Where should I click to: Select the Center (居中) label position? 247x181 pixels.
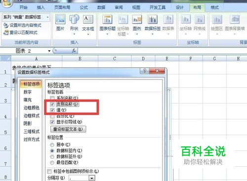pyautogui.click(x=52, y=145)
